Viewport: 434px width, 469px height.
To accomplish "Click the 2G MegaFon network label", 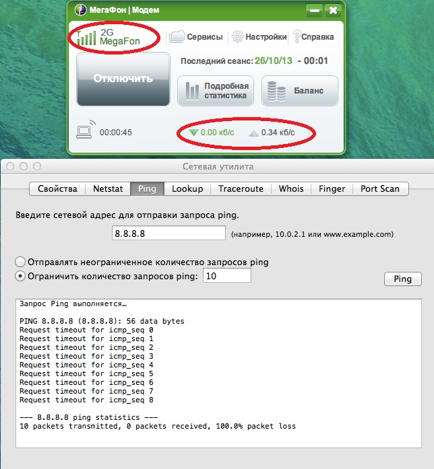I will [120, 36].
